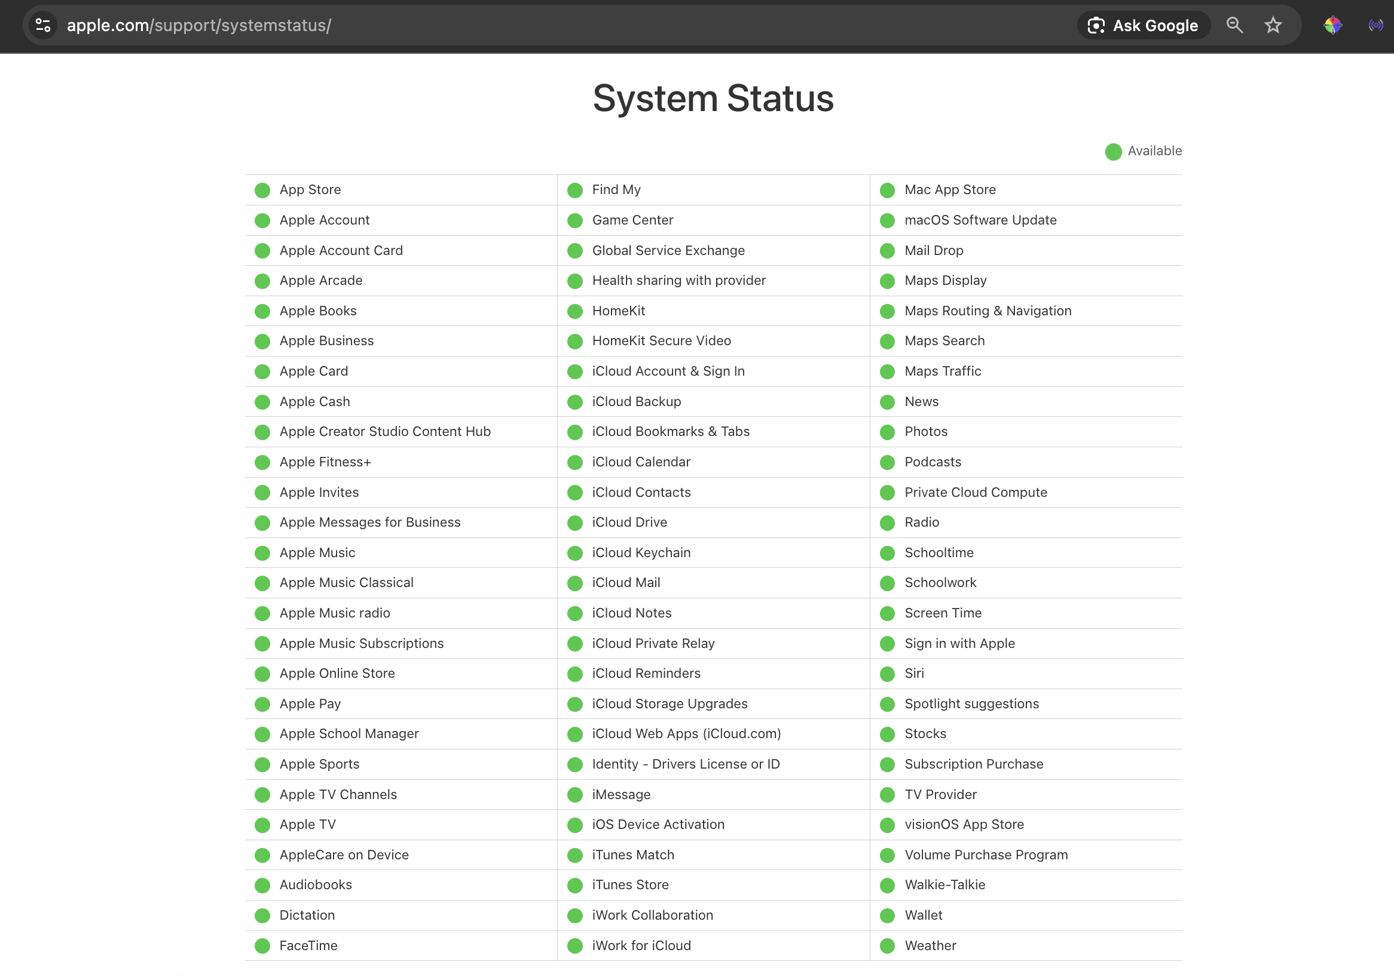
Task: Click 'Apple Cash' service name
Action: point(315,401)
